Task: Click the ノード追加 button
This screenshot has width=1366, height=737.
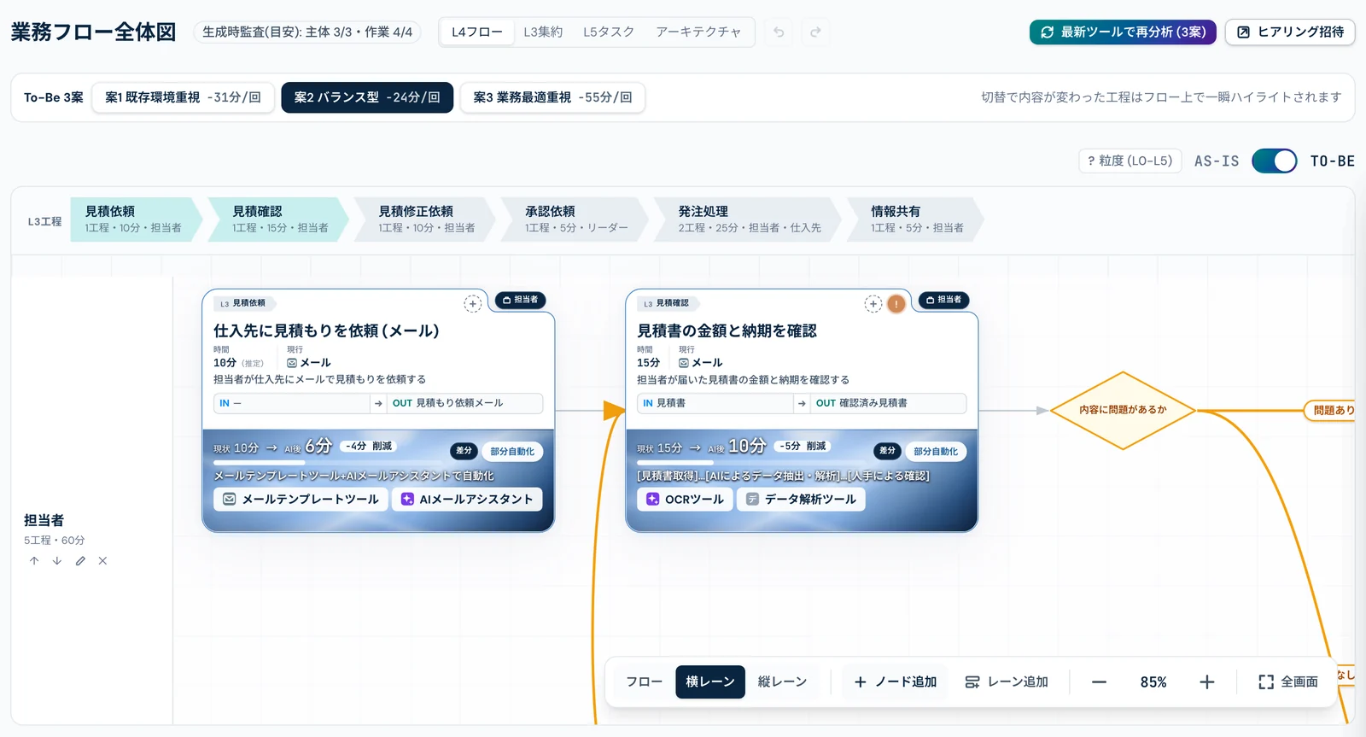Action: pos(896,682)
